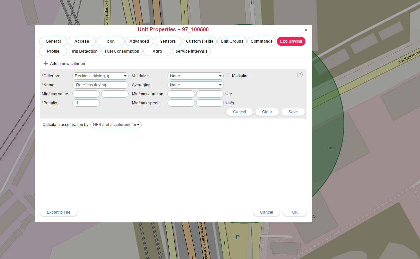Image resolution: width=420 pixels, height=259 pixels.
Task: Click Export to File button
Action: 58,212
